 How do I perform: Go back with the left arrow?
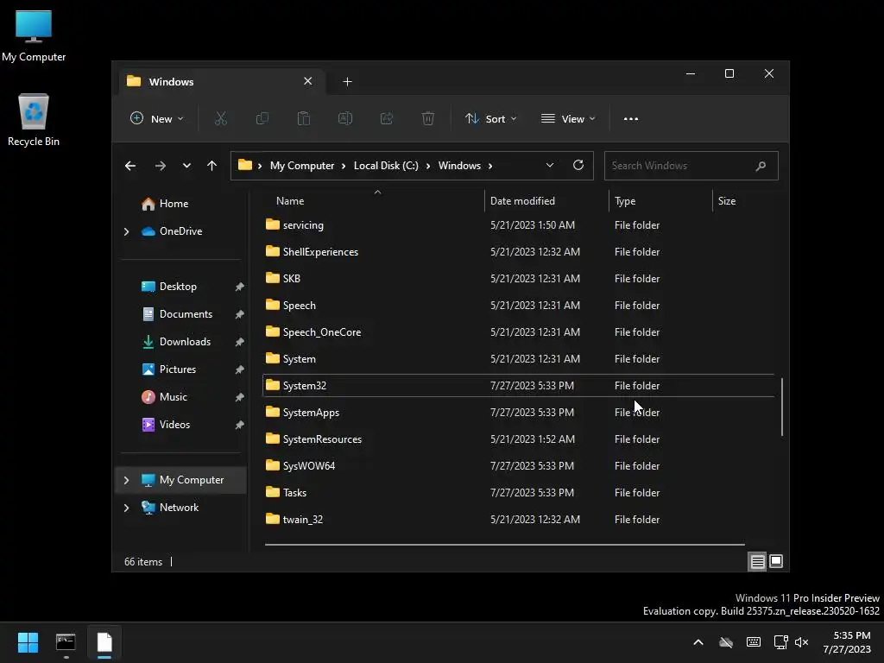(130, 166)
